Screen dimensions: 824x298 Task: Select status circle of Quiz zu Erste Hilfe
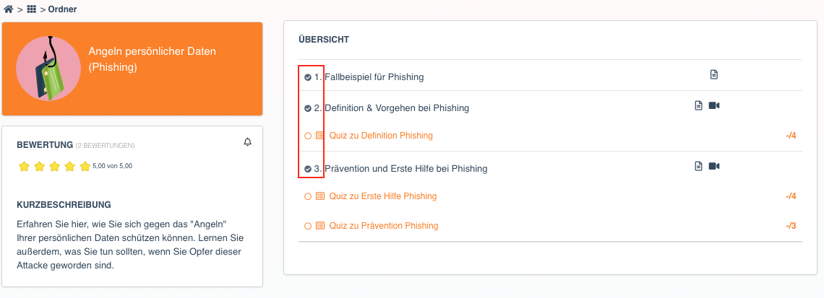click(x=308, y=197)
